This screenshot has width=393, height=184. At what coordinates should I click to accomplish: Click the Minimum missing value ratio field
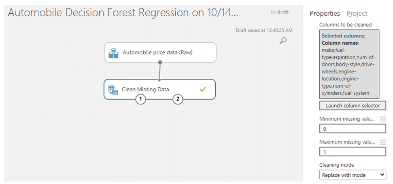click(x=353, y=129)
